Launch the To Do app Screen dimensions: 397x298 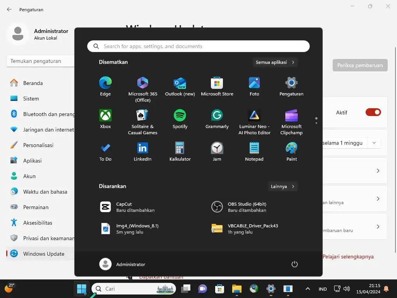click(x=105, y=152)
